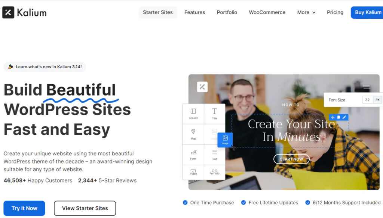Click the Free Lifetime Updates checkmark

(x=243, y=203)
